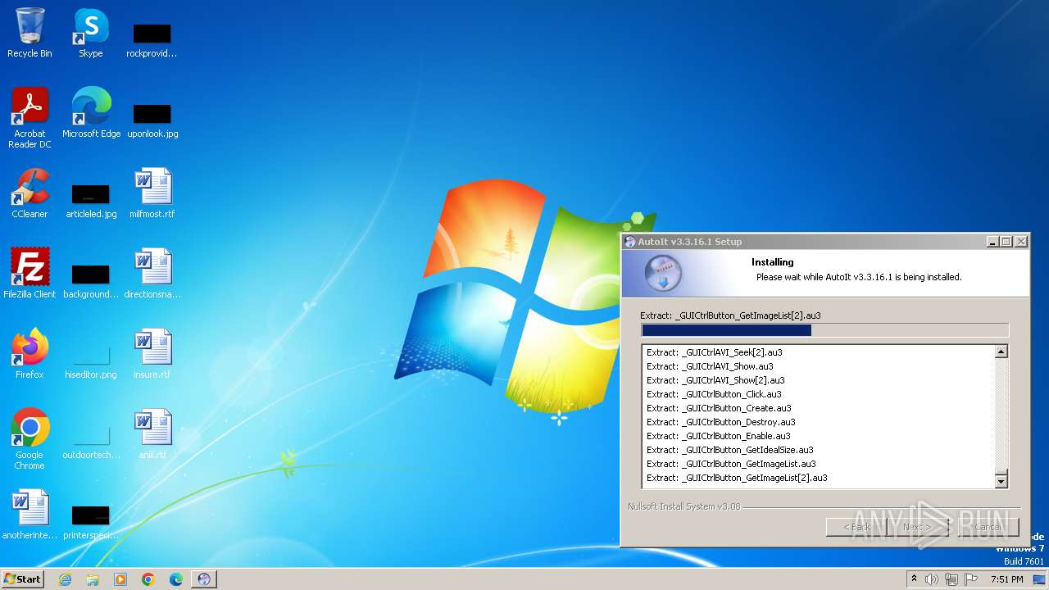Open Google Chrome desktop shortcut
Screen dimensions: 1049x590
[30, 438]
